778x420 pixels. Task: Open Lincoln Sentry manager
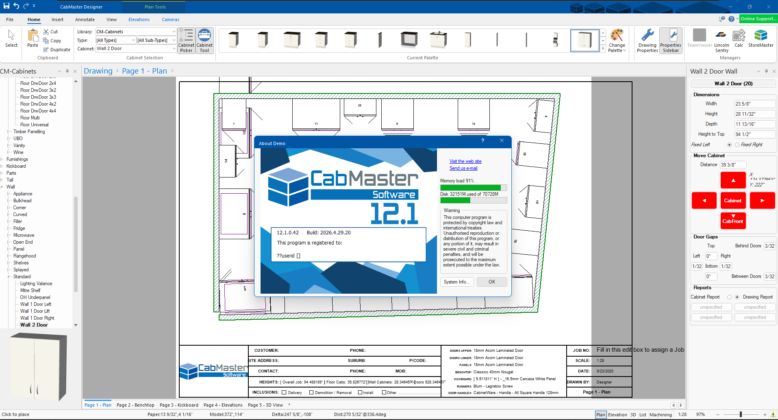click(721, 41)
